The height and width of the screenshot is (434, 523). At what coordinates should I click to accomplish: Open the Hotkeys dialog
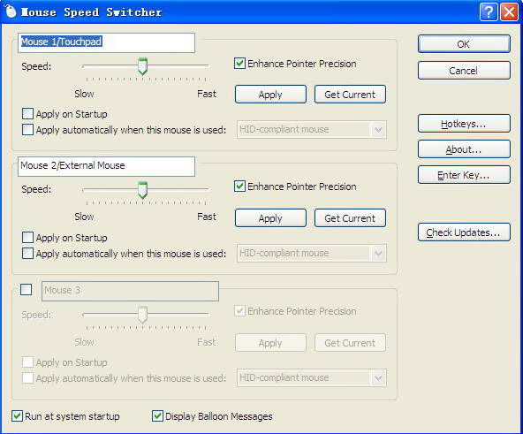pyautogui.click(x=464, y=124)
